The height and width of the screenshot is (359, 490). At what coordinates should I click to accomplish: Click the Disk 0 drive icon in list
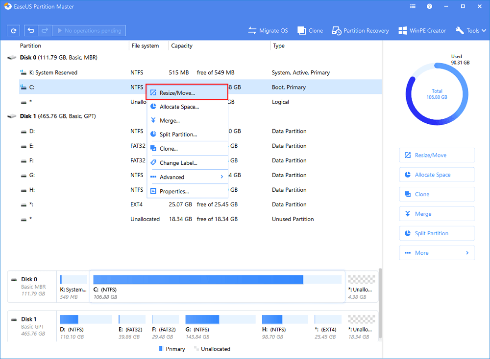(12, 58)
